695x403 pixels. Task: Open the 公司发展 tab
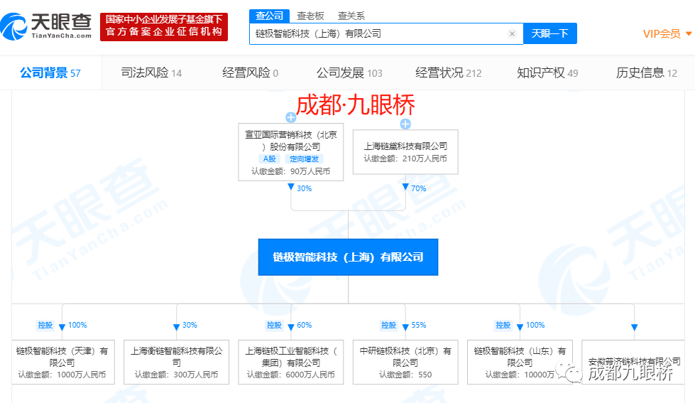tap(349, 72)
